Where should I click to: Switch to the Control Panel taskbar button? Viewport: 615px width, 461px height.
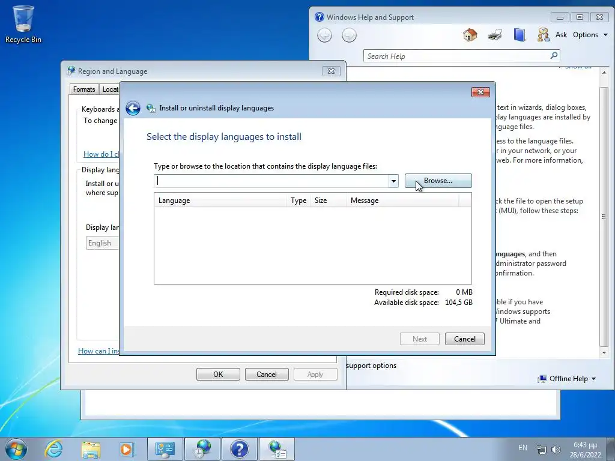[165, 449]
